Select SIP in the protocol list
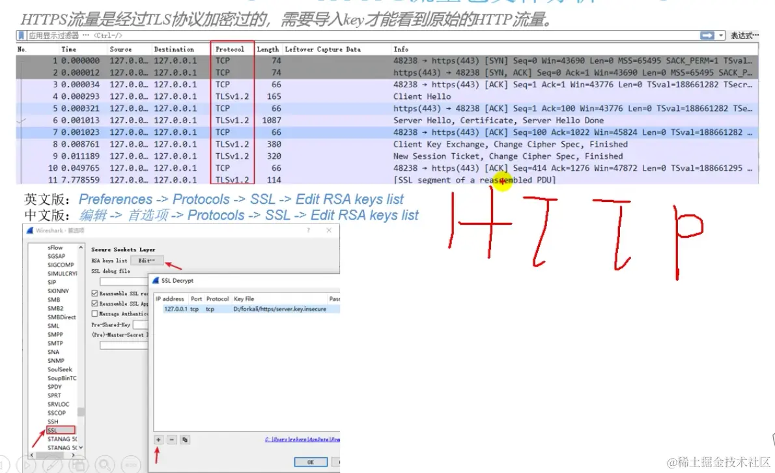Image resolution: width=775 pixels, height=473 pixels. pos(52,282)
